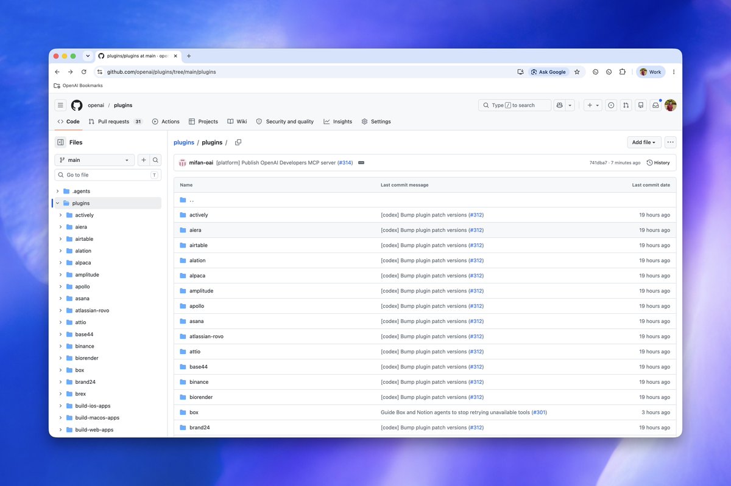Viewport: 731px width, 486px height.
Task: Focus the Go to file input
Action: pyautogui.click(x=108, y=175)
